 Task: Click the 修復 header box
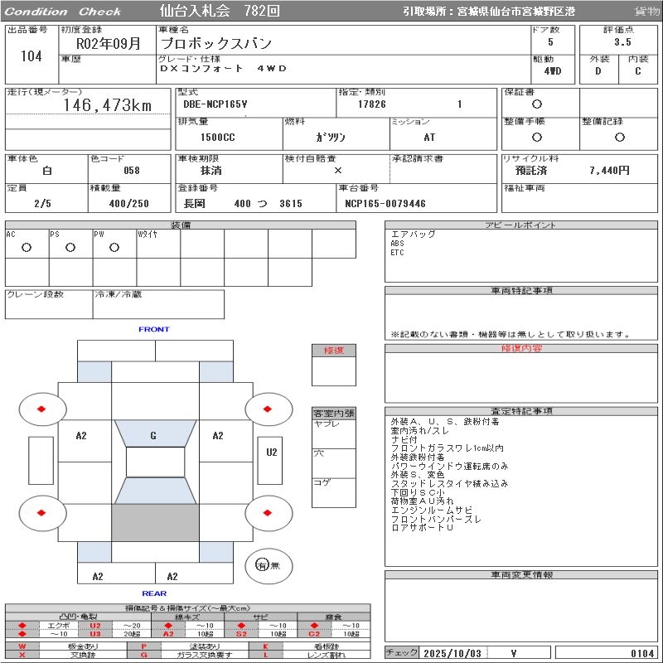[334, 351]
